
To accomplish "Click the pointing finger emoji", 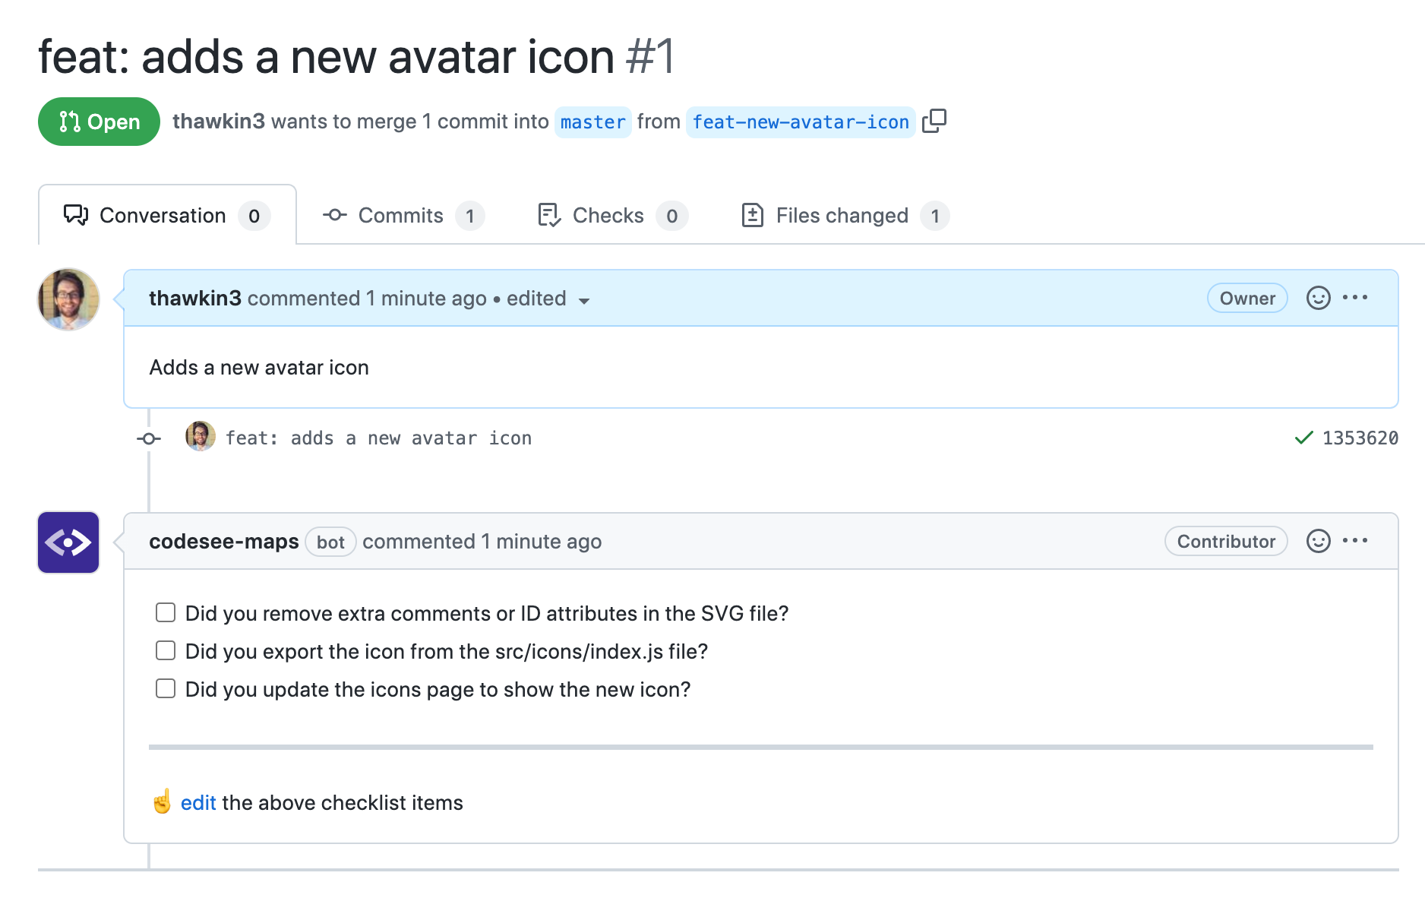I will (x=162, y=802).
